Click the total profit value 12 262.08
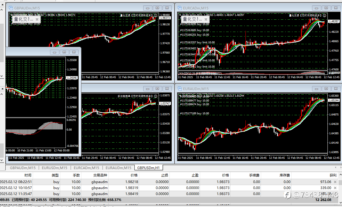342x207 pixels. pyautogui.click(x=323, y=200)
